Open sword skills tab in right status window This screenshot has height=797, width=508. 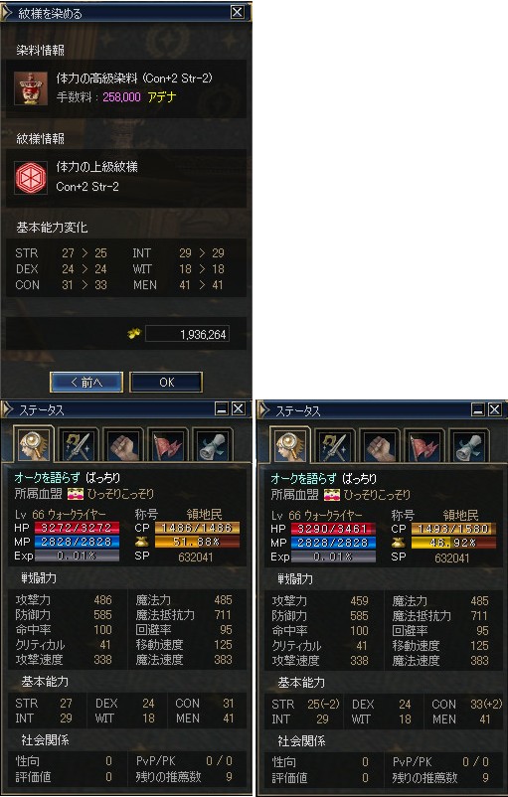click(335, 447)
